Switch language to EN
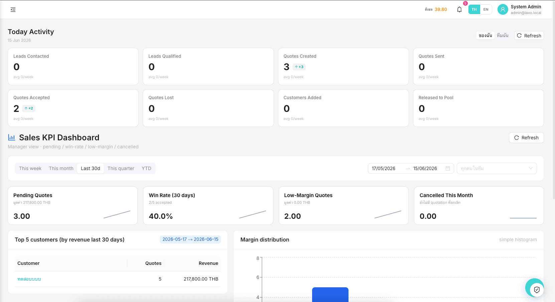Screen dimensions: 555x302 [486, 9]
